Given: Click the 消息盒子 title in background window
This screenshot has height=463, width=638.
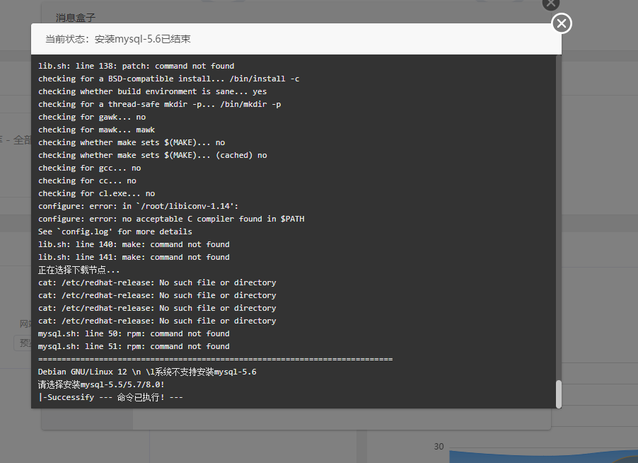Looking at the screenshot, I should coord(76,18).
